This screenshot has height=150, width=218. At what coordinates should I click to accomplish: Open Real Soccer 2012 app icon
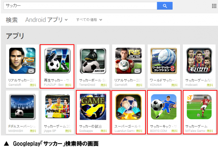click(128, 61)
